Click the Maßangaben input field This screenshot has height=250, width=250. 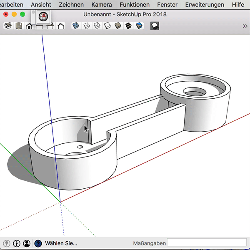pyautogui.click(x=207, y=243)
